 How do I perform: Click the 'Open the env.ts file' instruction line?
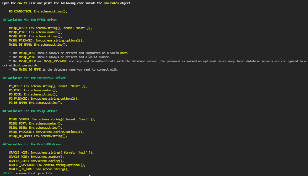point(67,3)
